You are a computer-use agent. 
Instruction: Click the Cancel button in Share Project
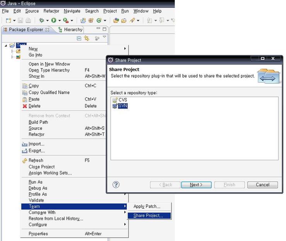pyautogui.click(x=263, y=185)
